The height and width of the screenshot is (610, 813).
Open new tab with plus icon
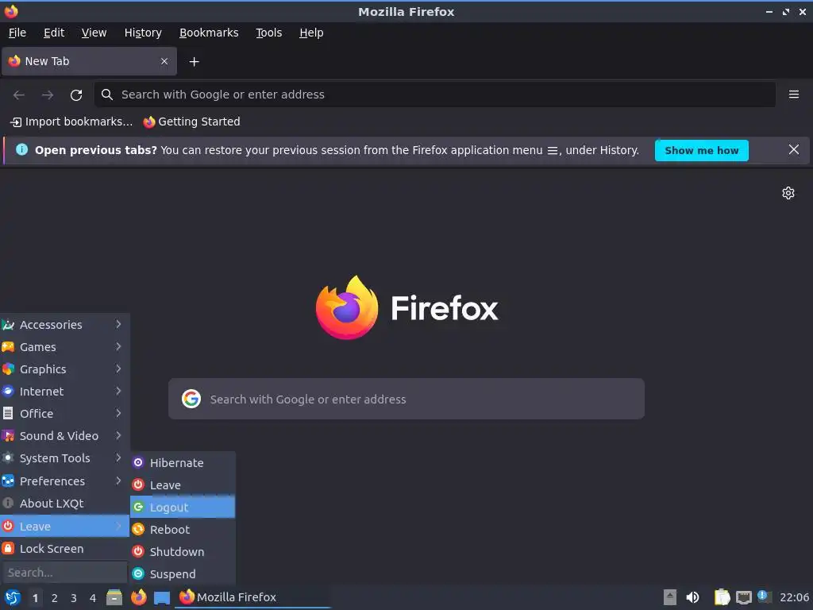point(194,62)
